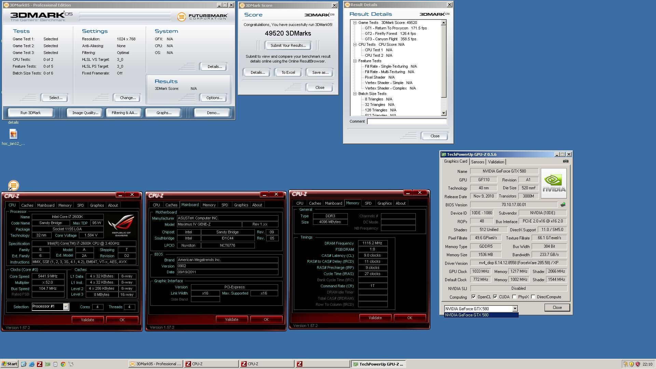Click the yellow shield tray icon
Image resolution: width=656 pixels, height=369 pixels.
631,364
